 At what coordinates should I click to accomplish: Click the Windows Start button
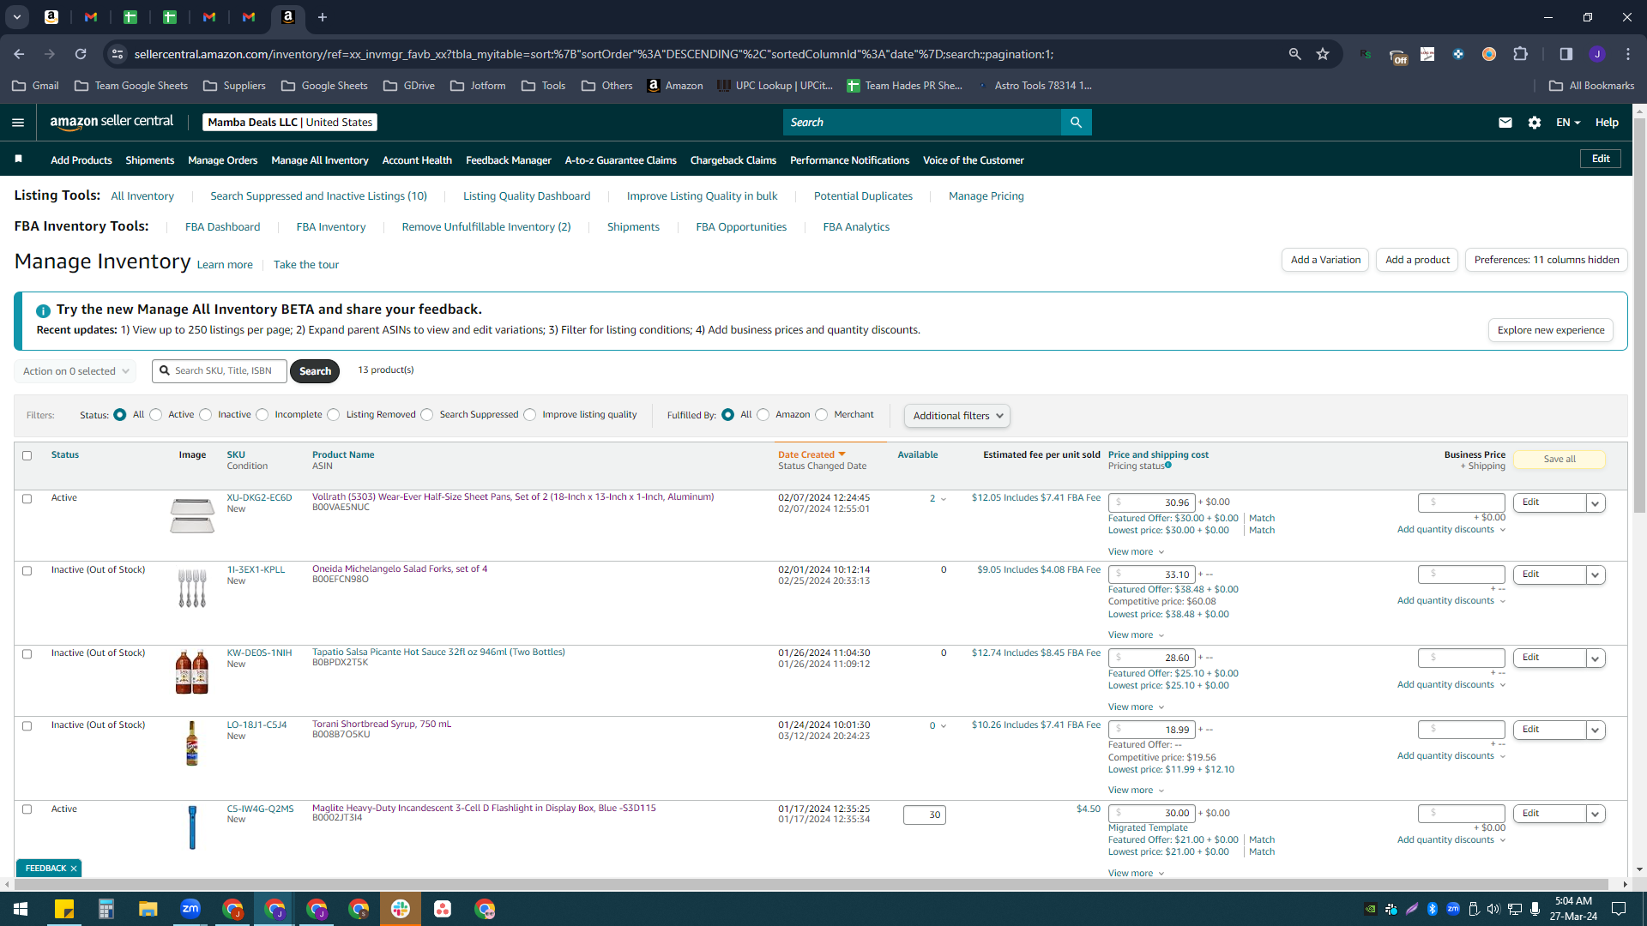pyautogui.click(x=21, y=909)
